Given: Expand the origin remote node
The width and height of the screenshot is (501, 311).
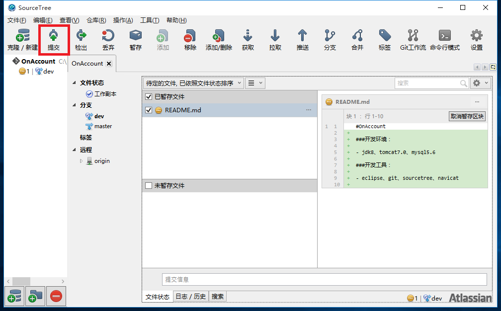Looking at the screenshot, I should (x=81, y=161).
